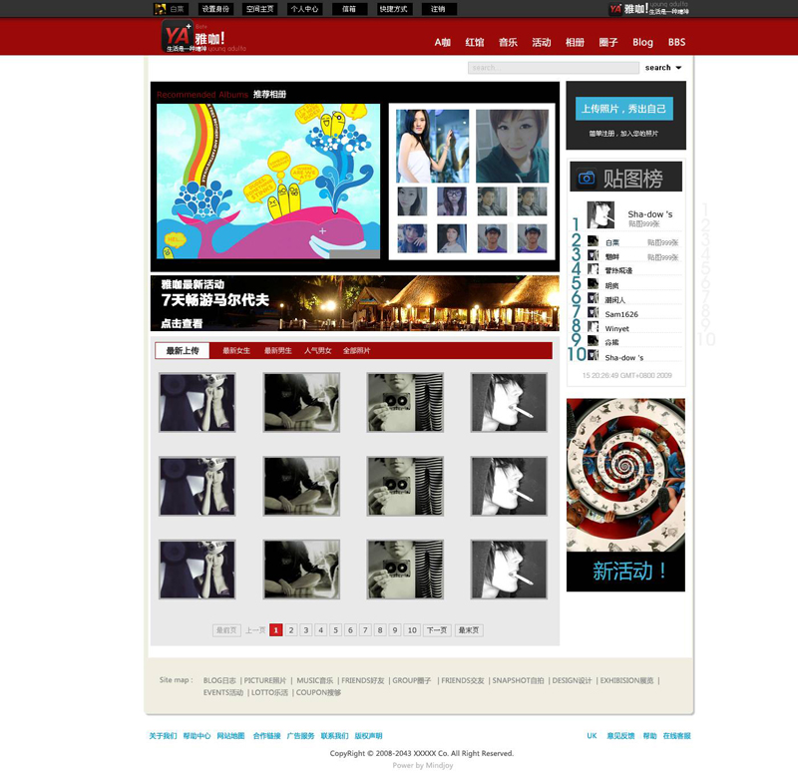The height and width of the screenshot is (773, 798).
Task: Click the user avatar icon beside 白菜 in top bar
Action: pyautogui.click(x=160, y=9)
